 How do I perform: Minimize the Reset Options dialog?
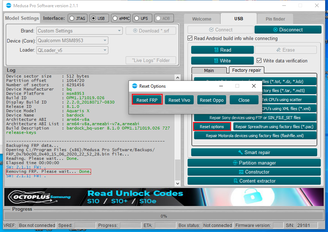click(221, 86)
